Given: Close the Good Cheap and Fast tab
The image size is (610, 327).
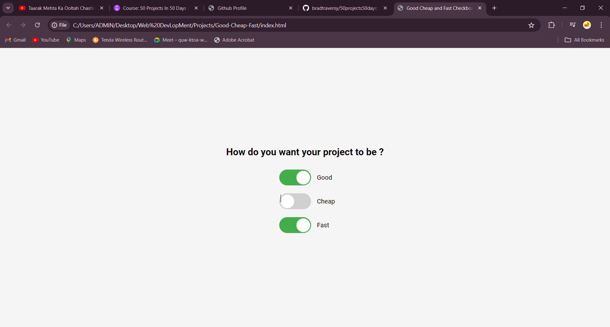Looking at the screenshot, I should [479, 8].
